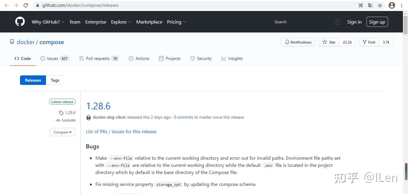Open List of PRs / issues link

121,131
